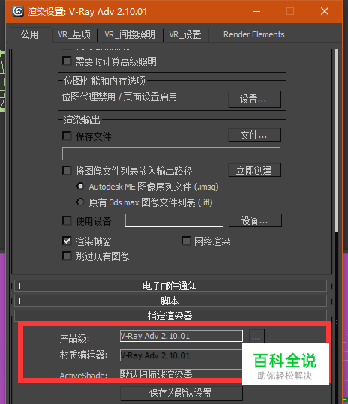
Task: Open the VR_基项 tab
Action: [x=74, y=34]
